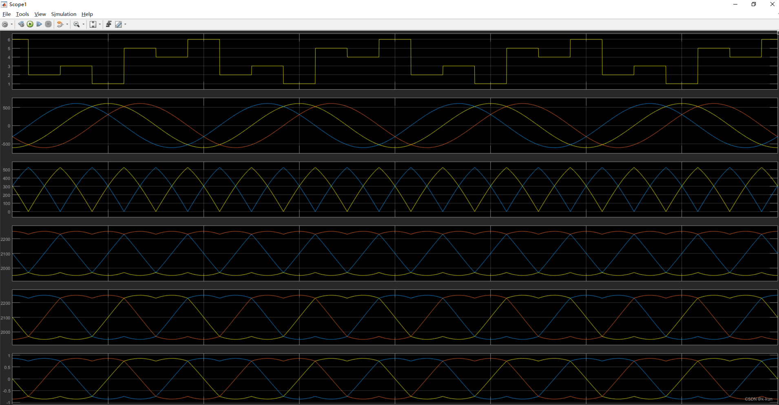Click the Step Forward icon
Image resolution: width=779 pixels, height=405 pixels.
click(39, 24)
